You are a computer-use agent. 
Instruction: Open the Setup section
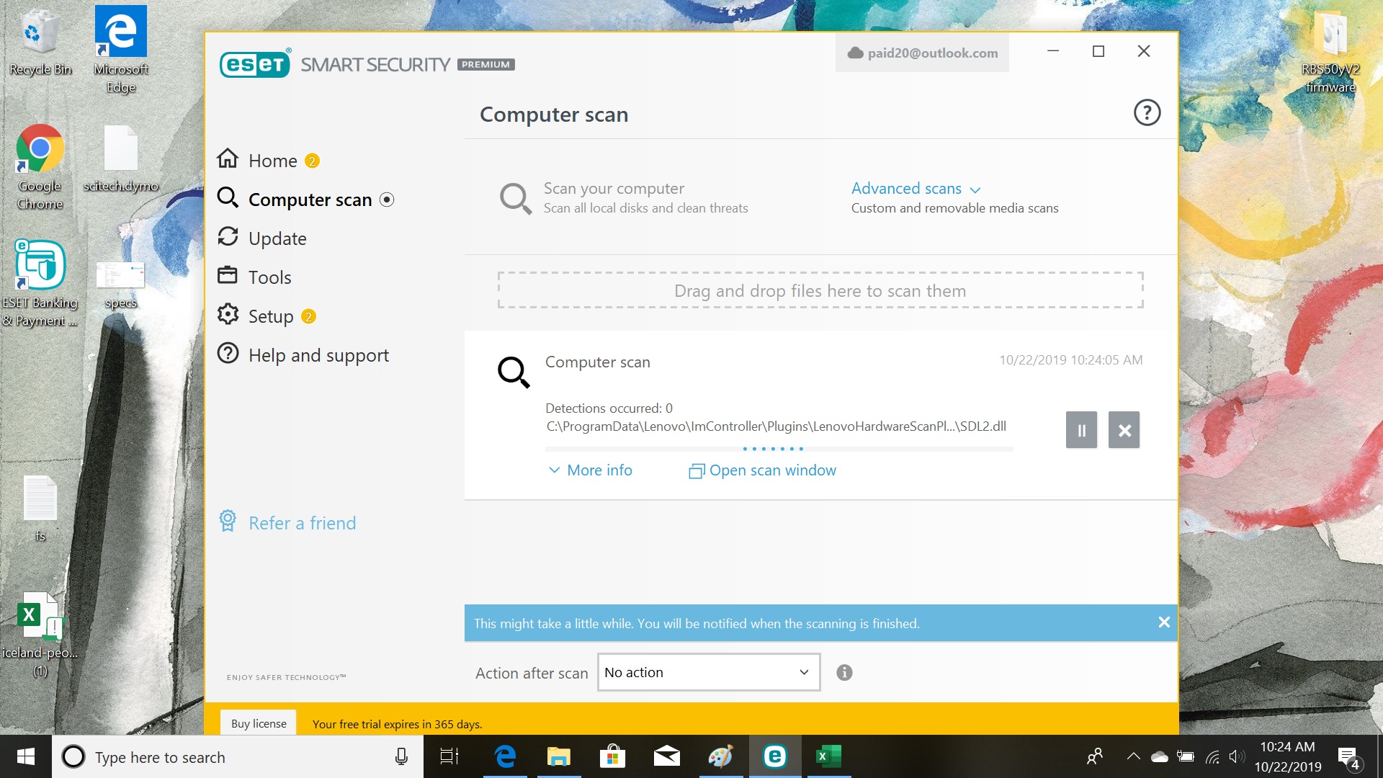[256, 316]
